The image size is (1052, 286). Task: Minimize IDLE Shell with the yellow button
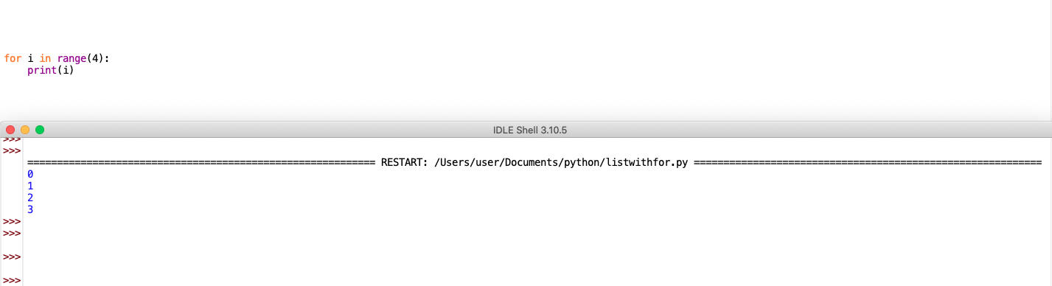pos(25,130)
